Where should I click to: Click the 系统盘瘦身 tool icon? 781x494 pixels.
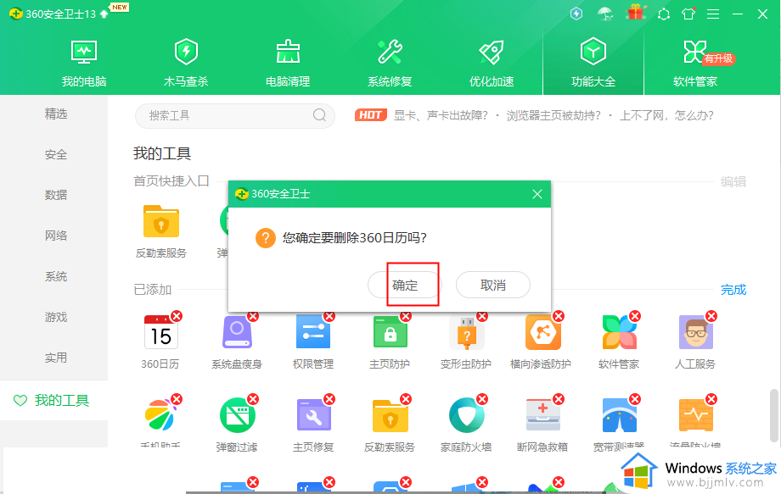click(237, 332)
